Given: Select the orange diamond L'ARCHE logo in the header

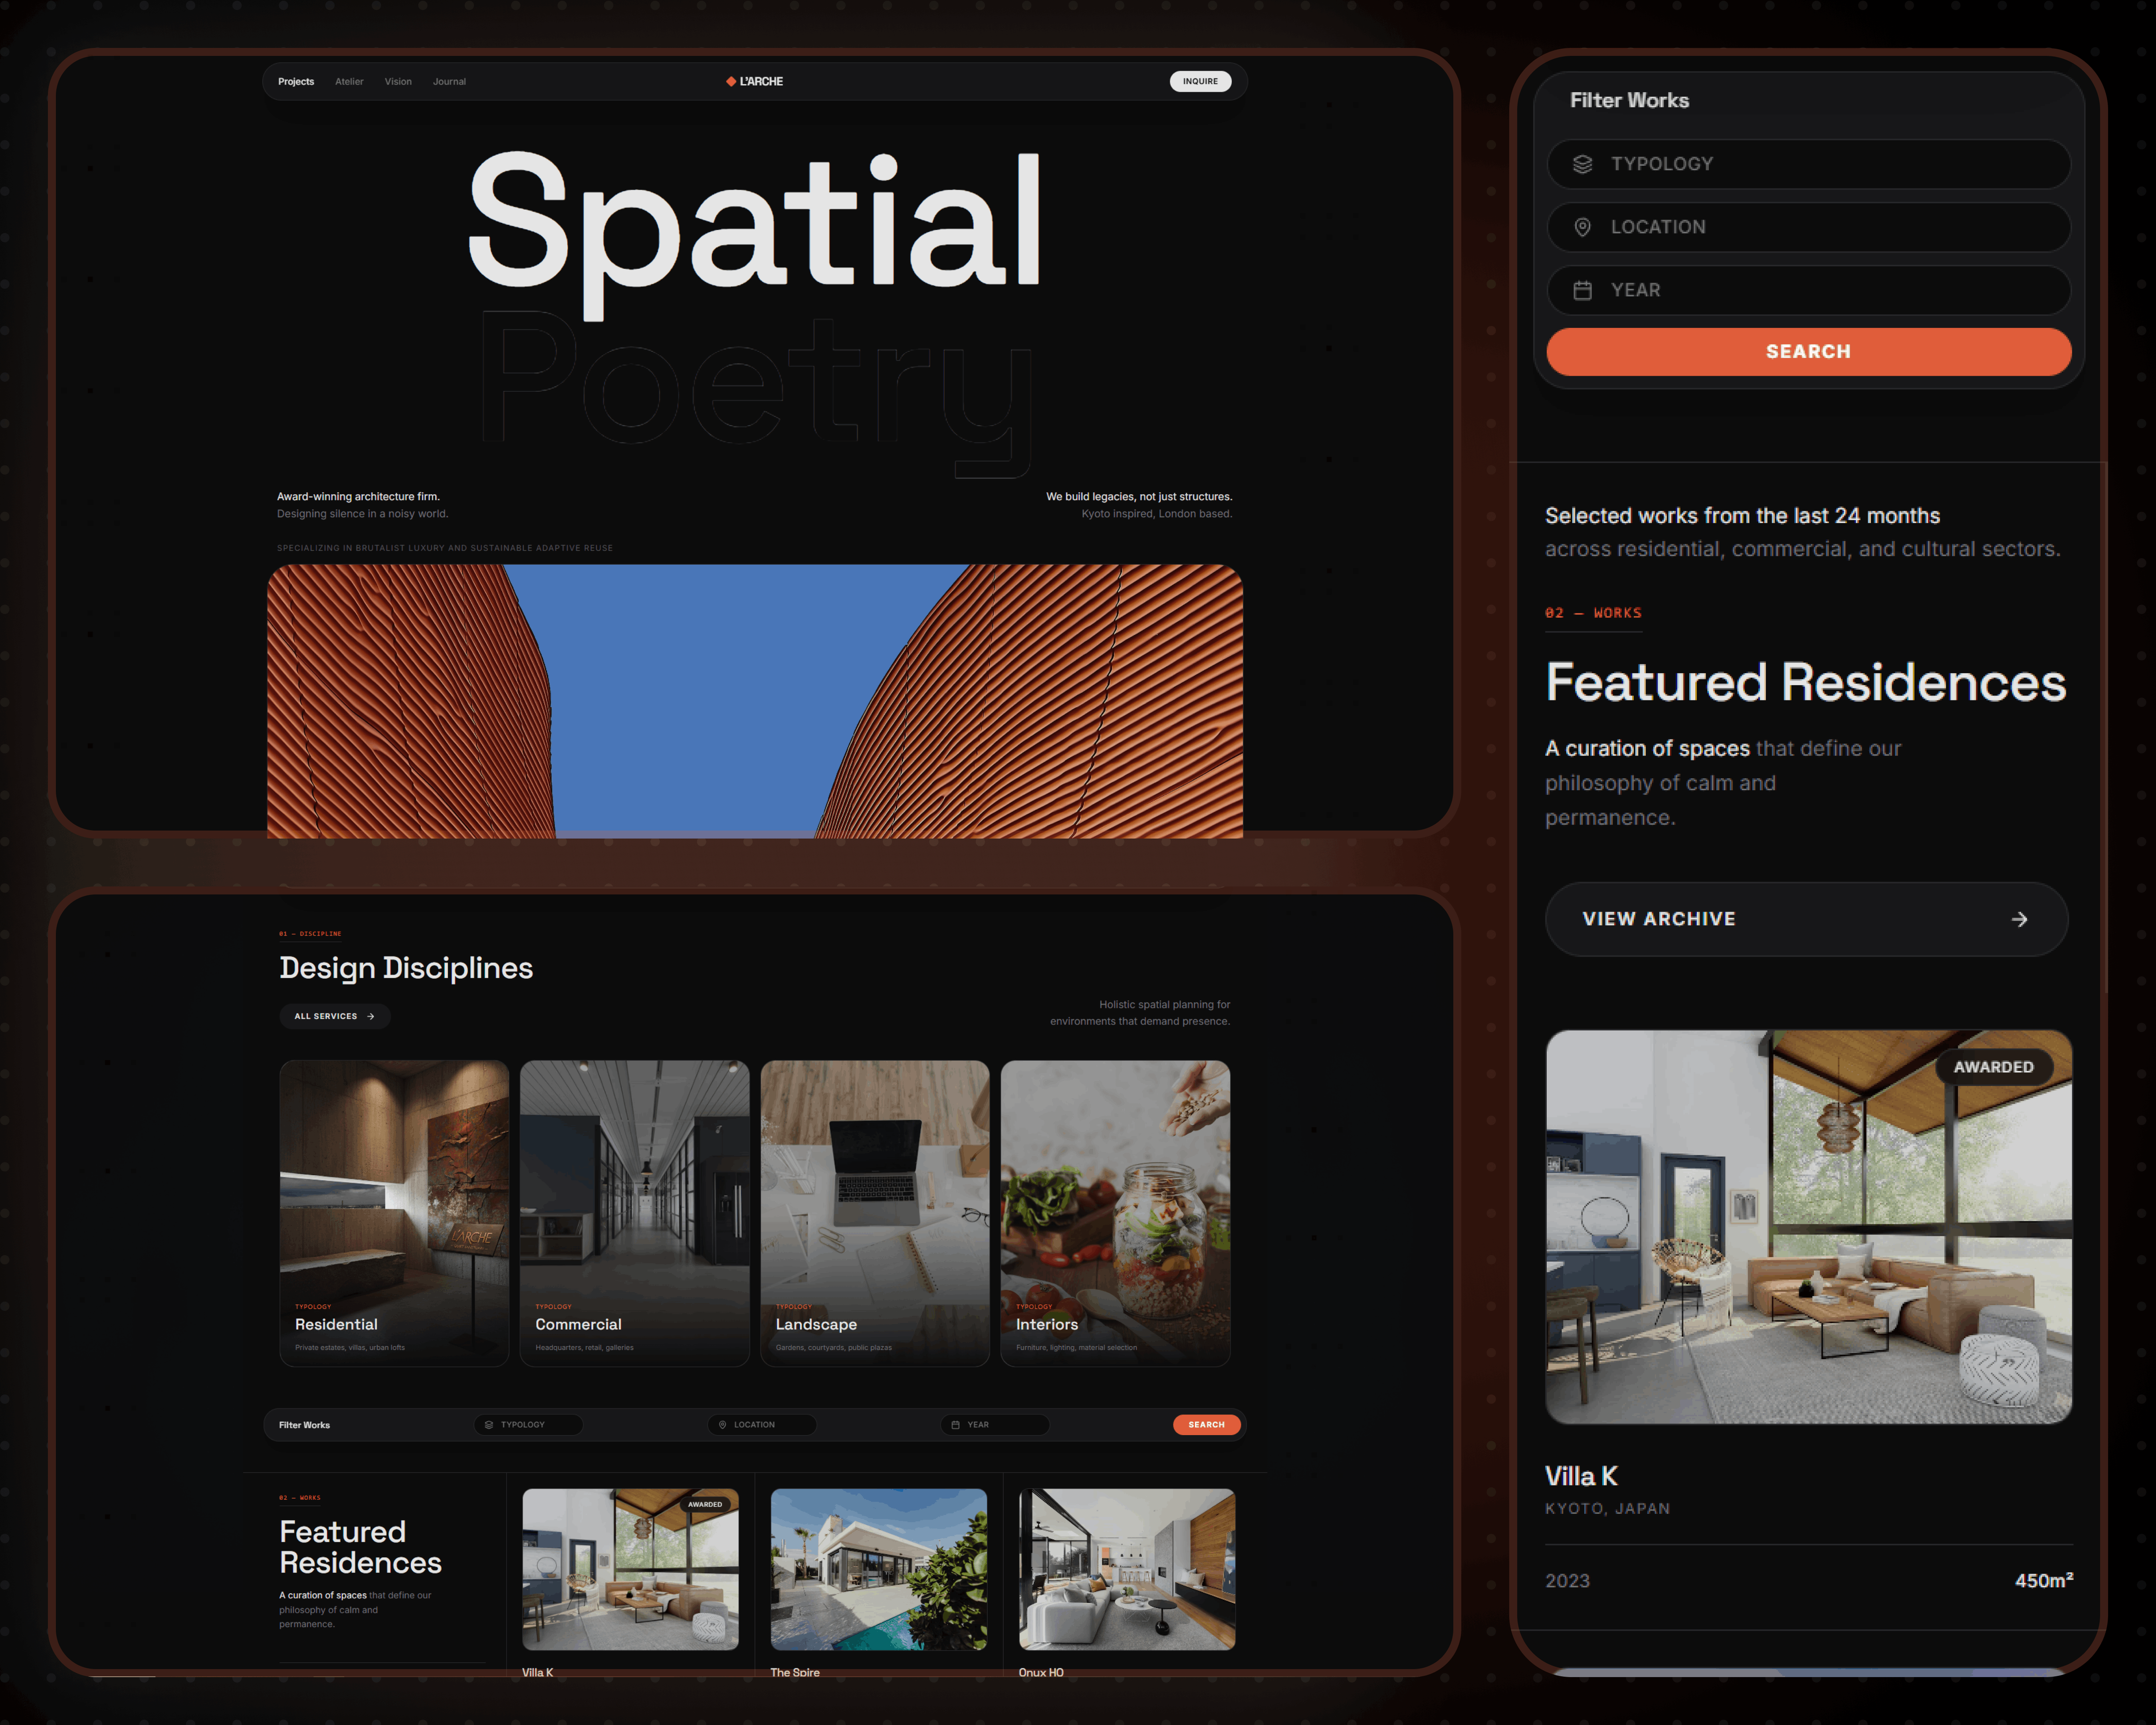Looking at the screenshot, I should pos(729,81).
